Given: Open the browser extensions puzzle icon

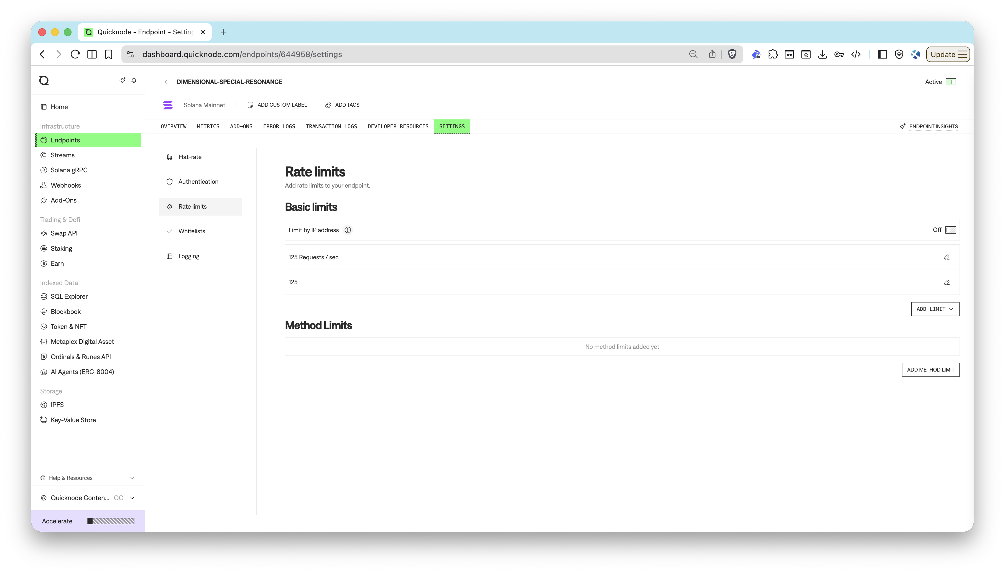Looking at the screenshot, I should (x=773, y=54).
